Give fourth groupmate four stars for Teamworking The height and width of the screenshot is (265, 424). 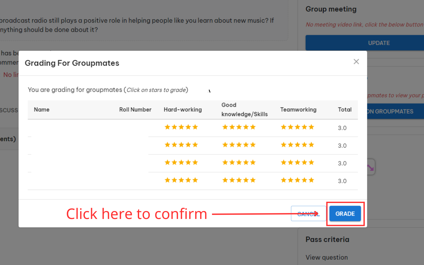(x=304, y=180)
